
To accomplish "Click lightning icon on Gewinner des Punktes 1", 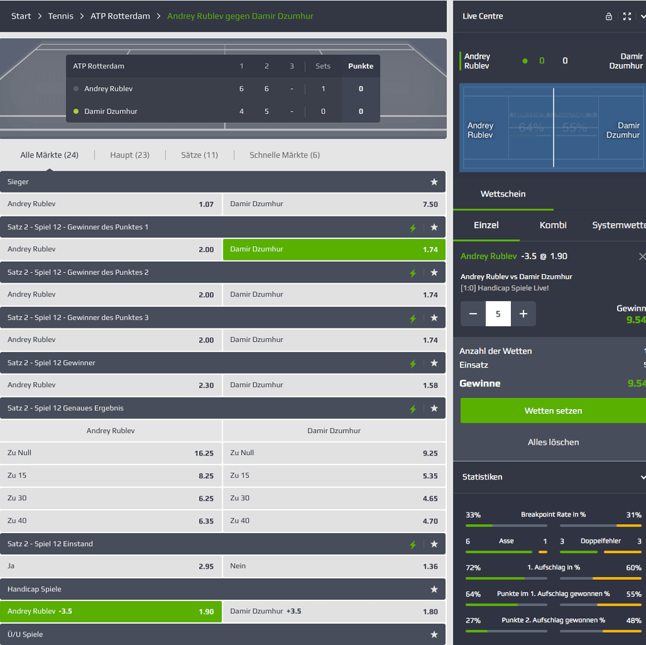I will click(x=413, y=227).
